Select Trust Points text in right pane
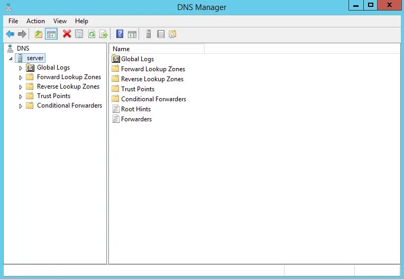 point(138,89)
